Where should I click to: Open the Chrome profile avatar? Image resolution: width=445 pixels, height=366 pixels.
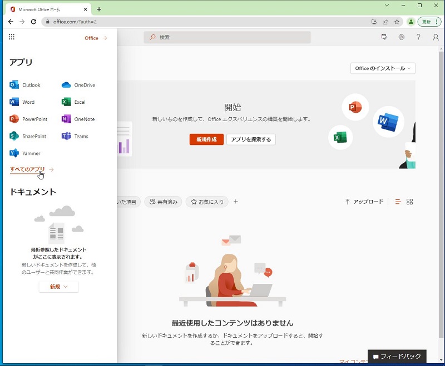pyautogui.click(x=411, y=22)
